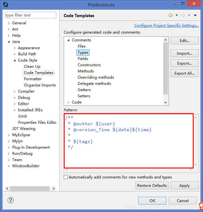Expand the Run/Debug node

point(9,154)
